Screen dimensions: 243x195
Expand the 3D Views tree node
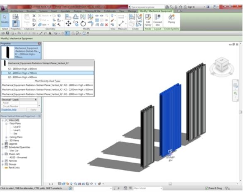[6, 141]
